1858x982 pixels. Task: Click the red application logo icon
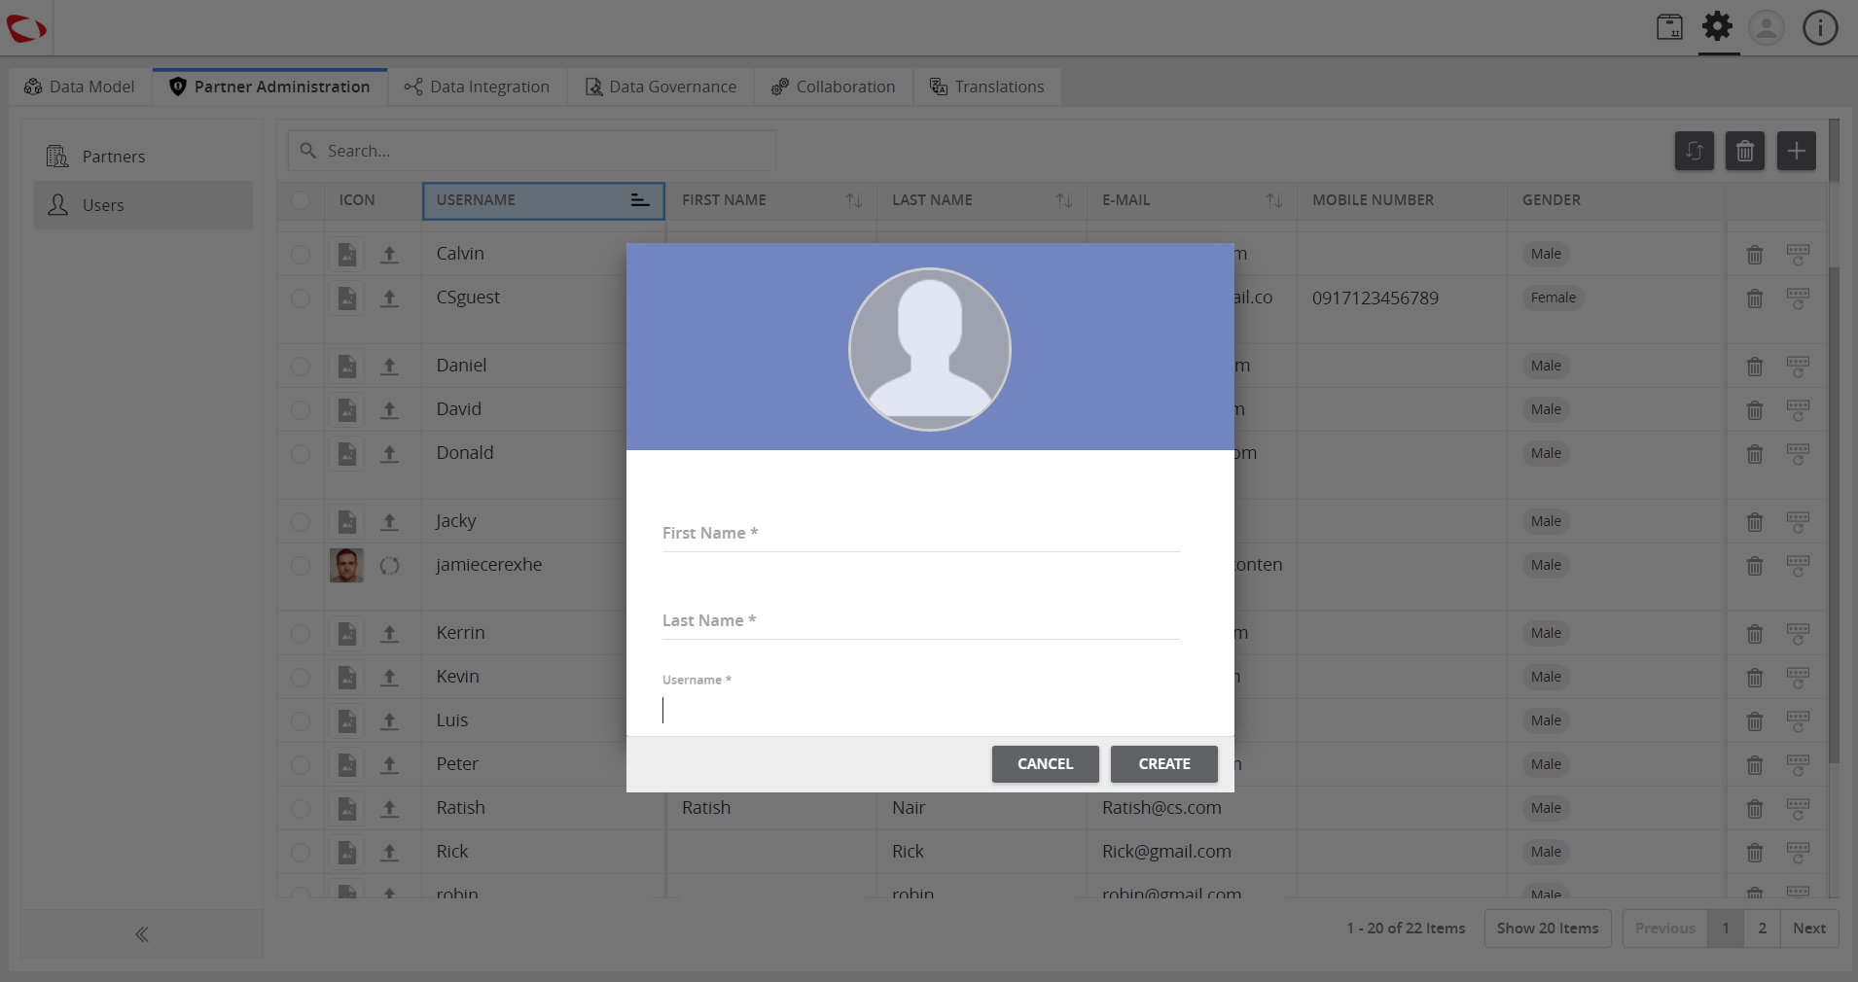point(26,28)
